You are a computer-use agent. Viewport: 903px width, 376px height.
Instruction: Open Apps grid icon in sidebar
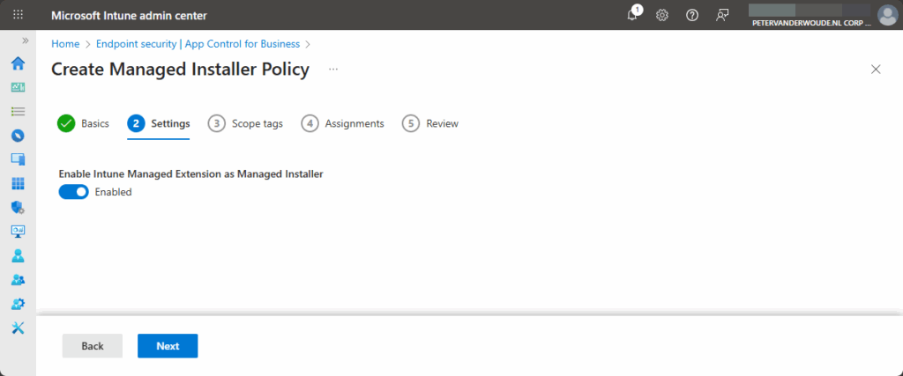pos(18,183)
